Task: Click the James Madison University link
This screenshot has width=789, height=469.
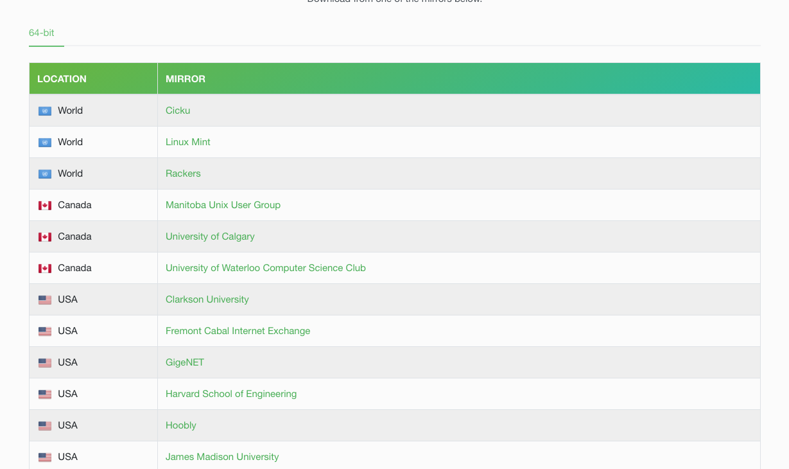Action: click(222, 457)
